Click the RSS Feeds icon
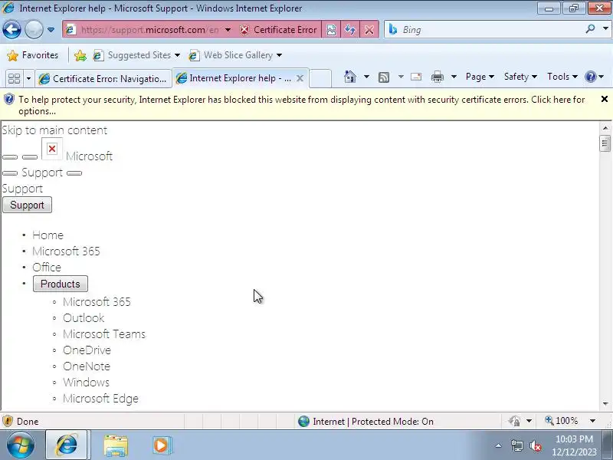This screenshot has width=613, height=460. pos(384,77)
